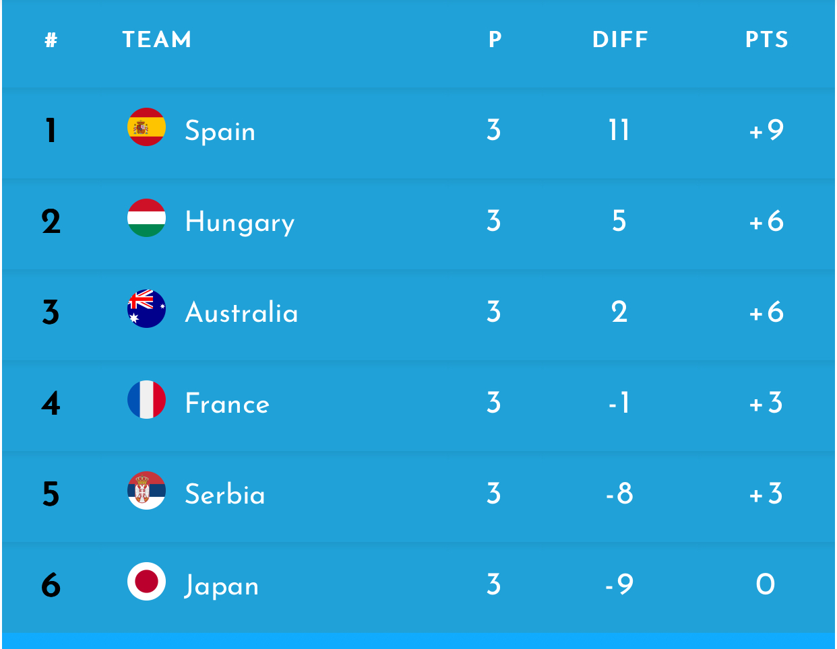Open the Japan team name
The width and height of the screenshot is (837, 649).
(222, 585)
